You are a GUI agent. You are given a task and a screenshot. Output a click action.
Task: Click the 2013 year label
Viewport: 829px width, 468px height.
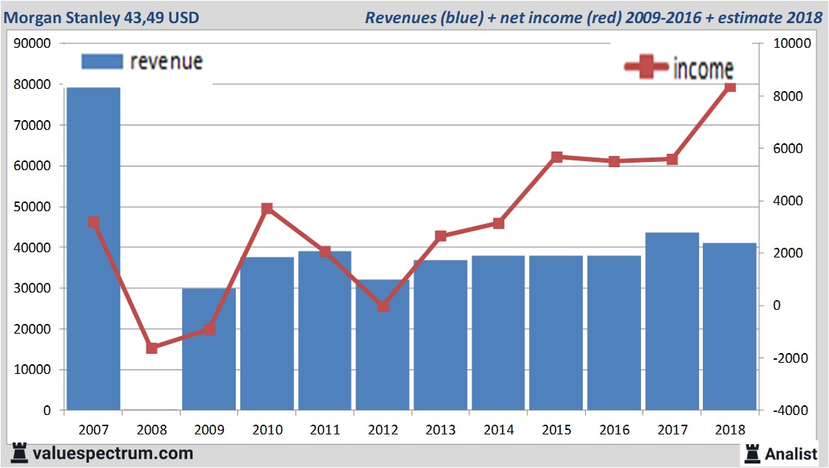441,429
